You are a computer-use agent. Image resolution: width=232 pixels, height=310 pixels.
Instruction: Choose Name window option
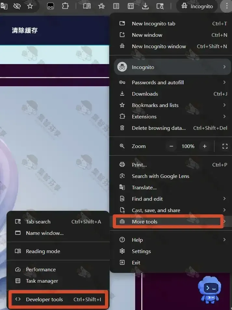(58, 233)
